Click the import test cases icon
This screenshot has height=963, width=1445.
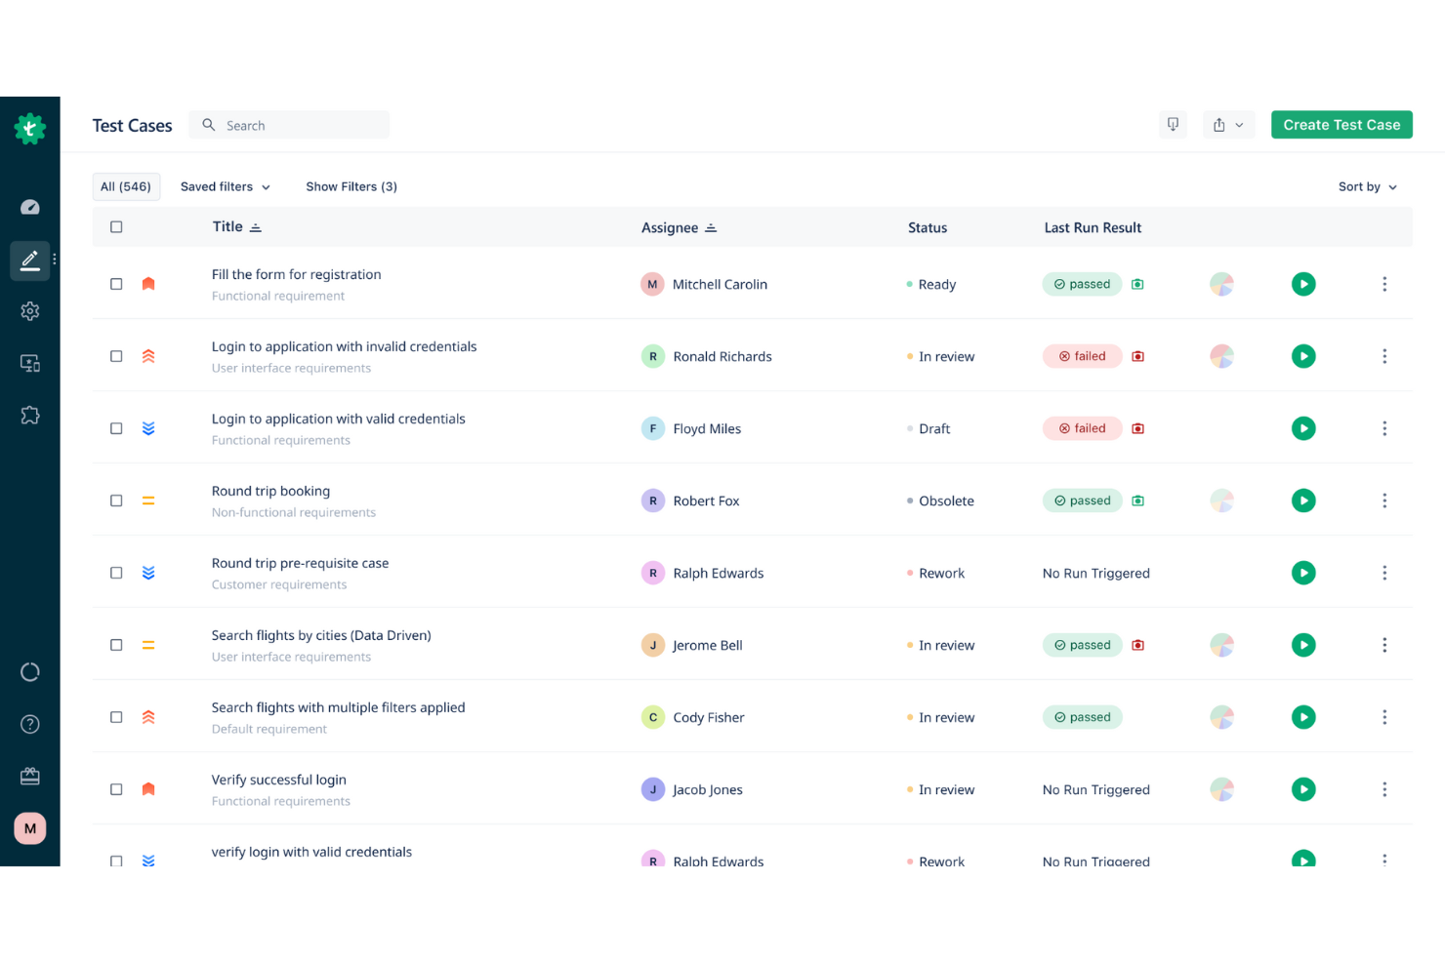pyautogui.click(x=1173, y=124)
